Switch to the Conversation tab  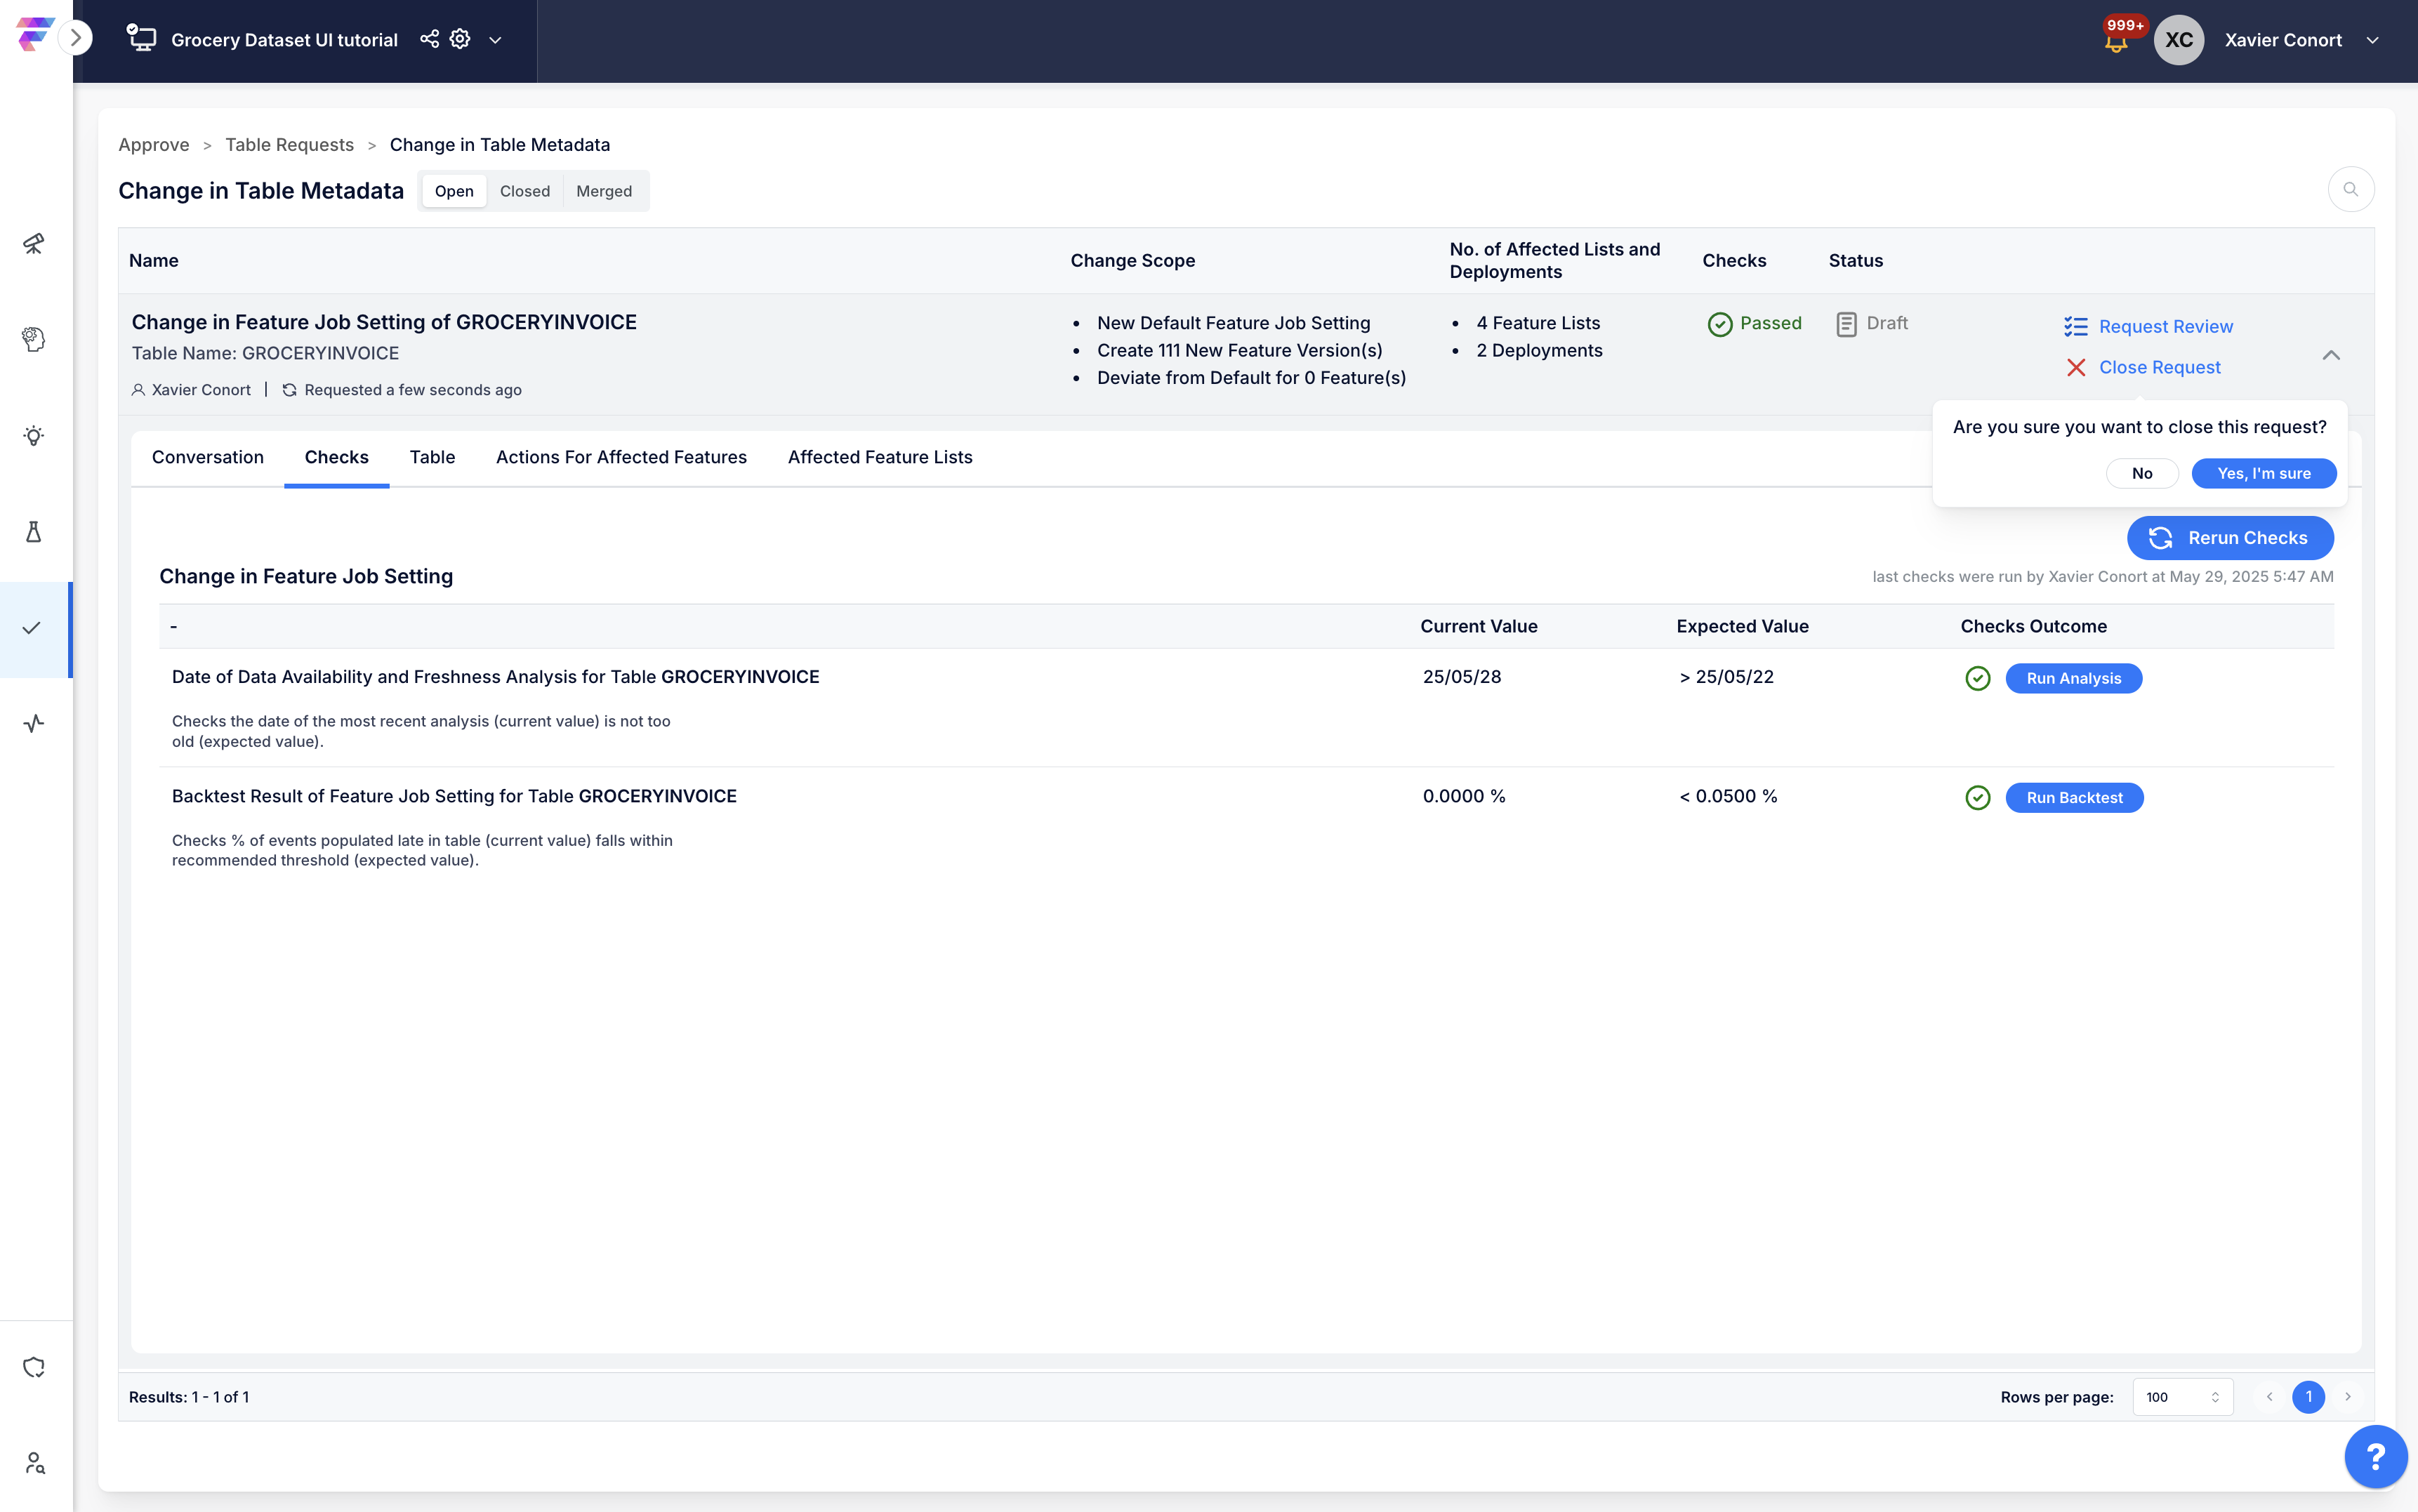208,457
